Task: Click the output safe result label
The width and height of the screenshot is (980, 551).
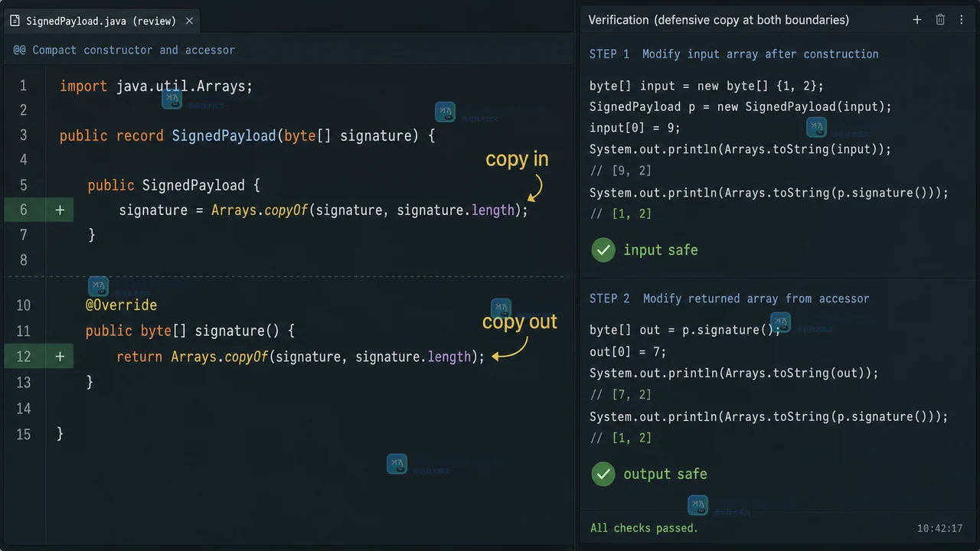Action: click(x=665, y=474)
